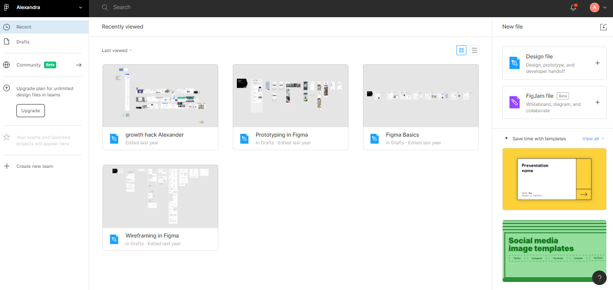This screenshot has width=613, height=290.
Task: Click the 'Recently viewed' heading
Action: coord(123,27)
